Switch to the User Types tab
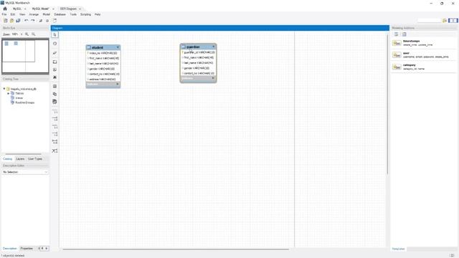Viewport: 459px width, 258px height. pyautogui.click(x=35, y=159)
